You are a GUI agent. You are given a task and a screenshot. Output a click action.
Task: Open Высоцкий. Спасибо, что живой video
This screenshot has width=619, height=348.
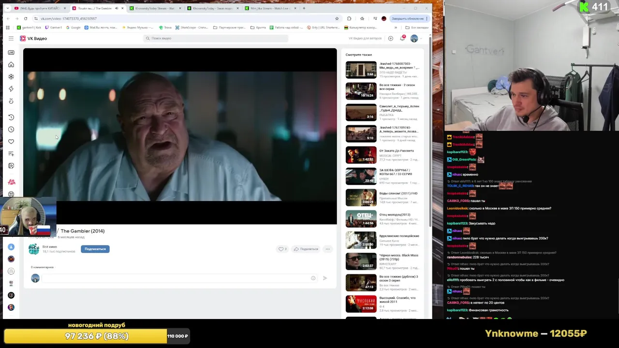[382, 304]
